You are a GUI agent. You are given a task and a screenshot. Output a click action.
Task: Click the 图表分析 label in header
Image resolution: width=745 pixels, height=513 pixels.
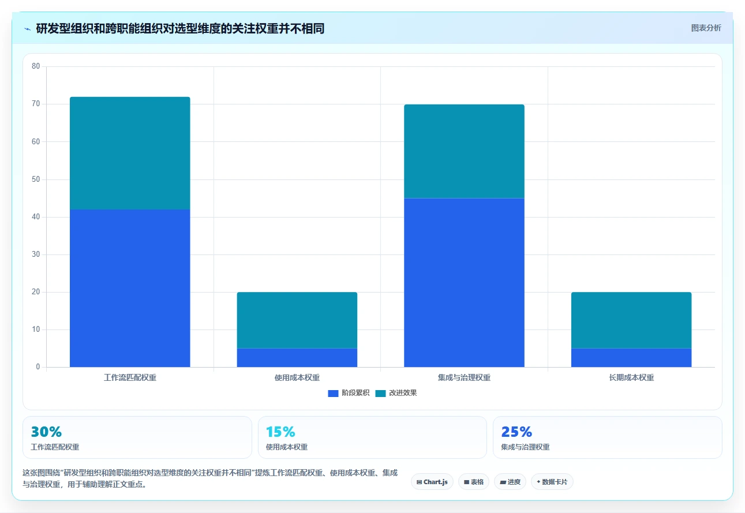click(x=706, y=28)
